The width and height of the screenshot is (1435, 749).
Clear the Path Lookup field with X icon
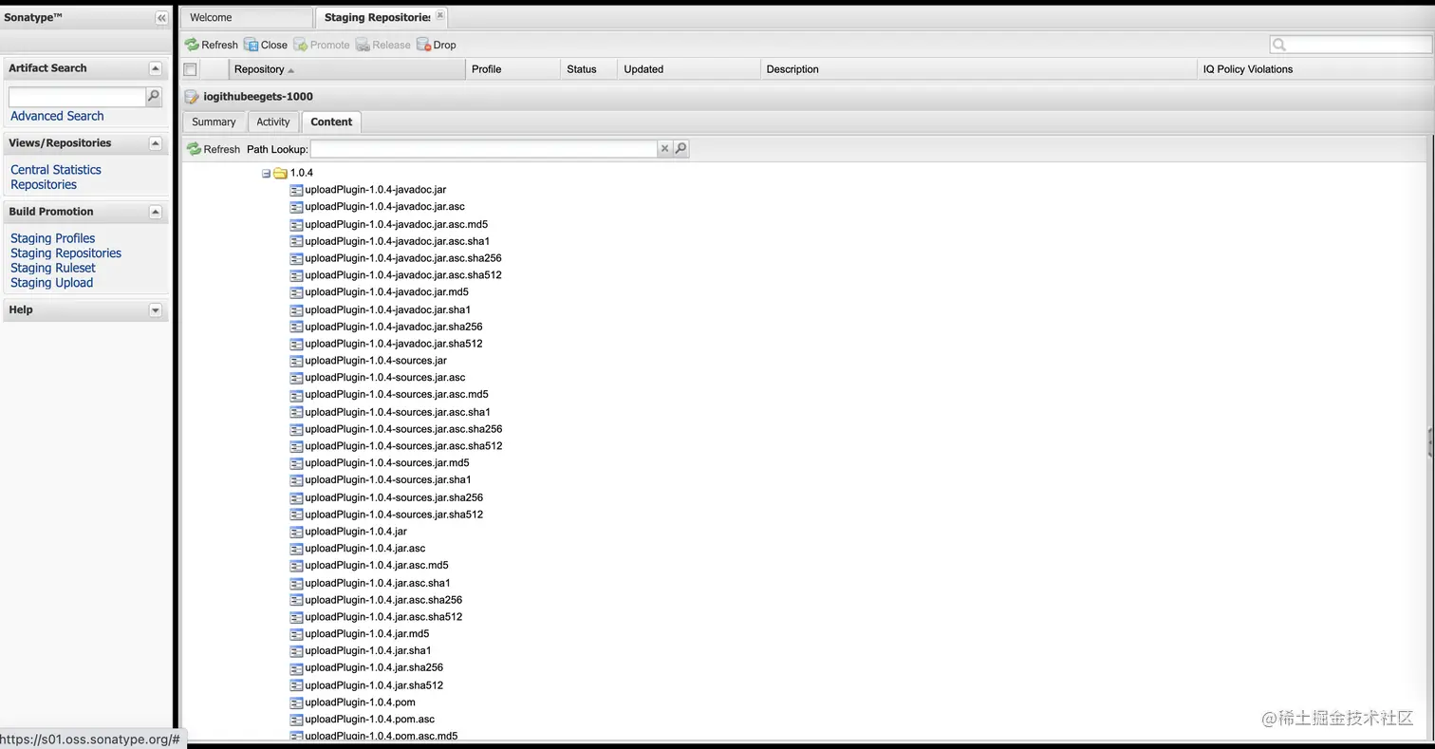coord(665,149)
